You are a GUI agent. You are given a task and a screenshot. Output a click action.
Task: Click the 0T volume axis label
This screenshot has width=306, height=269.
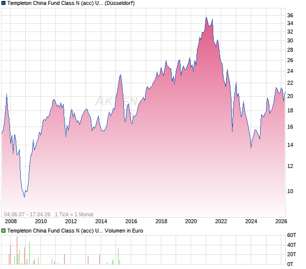click(290, 264)
